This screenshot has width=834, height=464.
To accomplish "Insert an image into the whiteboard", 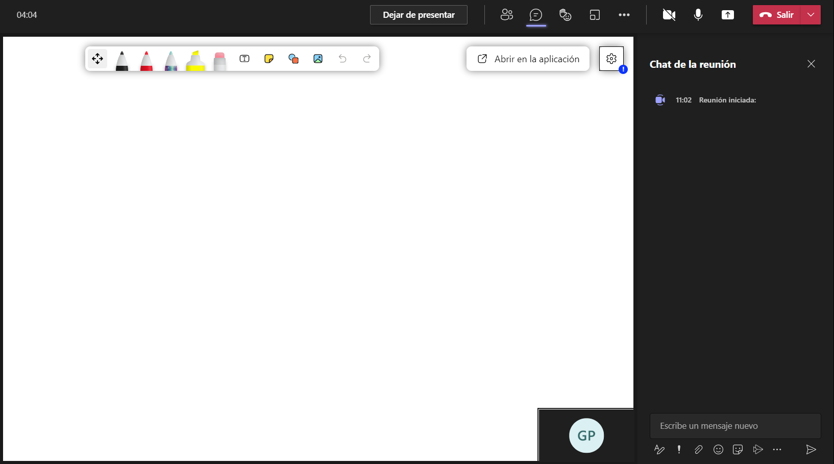I will coord(318,59).
